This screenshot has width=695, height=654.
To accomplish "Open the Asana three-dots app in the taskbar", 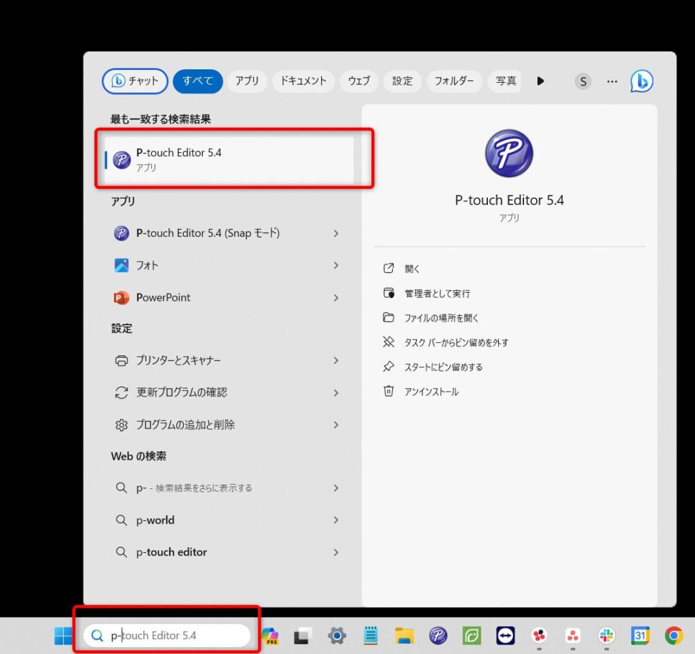I will click(x=573, y=636).
